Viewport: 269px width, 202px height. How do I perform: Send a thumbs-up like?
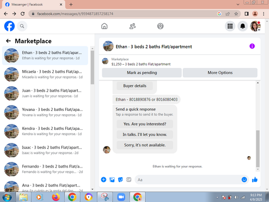[254, 179]
